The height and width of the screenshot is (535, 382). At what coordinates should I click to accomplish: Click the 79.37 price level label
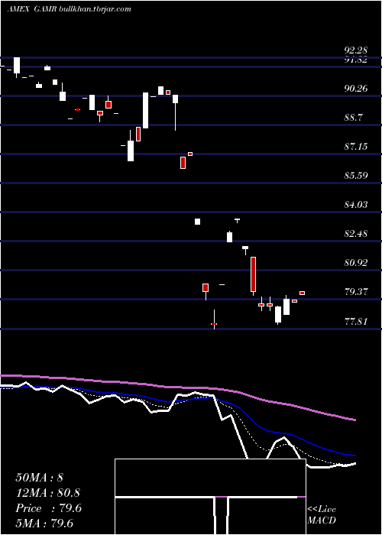[x=356, y=292]
